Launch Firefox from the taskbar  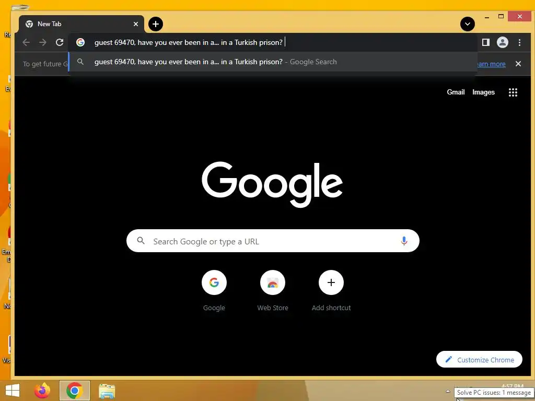coord(42,391)
